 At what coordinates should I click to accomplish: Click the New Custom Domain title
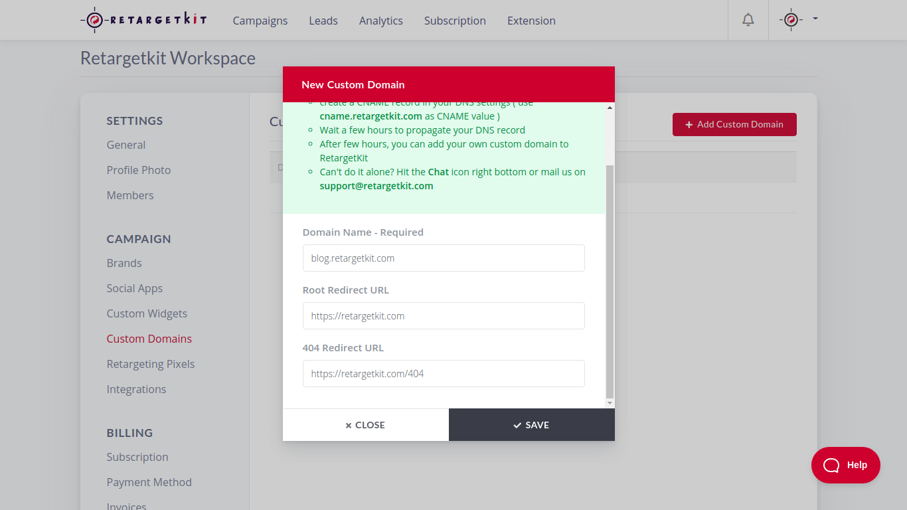(353, 84)
